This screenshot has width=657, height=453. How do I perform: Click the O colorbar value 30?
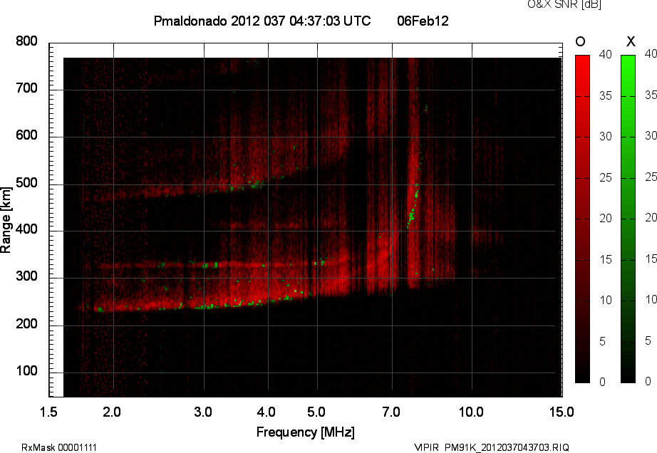click(x=606, y=137)
